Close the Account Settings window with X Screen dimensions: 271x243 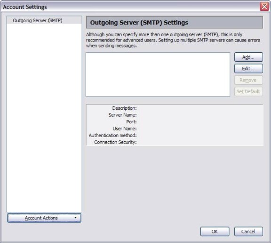pyautogui.click(x=264, y=7)
